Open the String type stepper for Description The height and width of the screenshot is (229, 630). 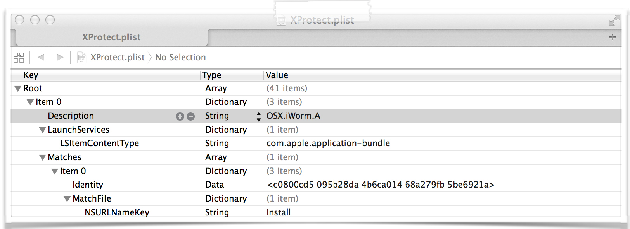pos(259,116)
